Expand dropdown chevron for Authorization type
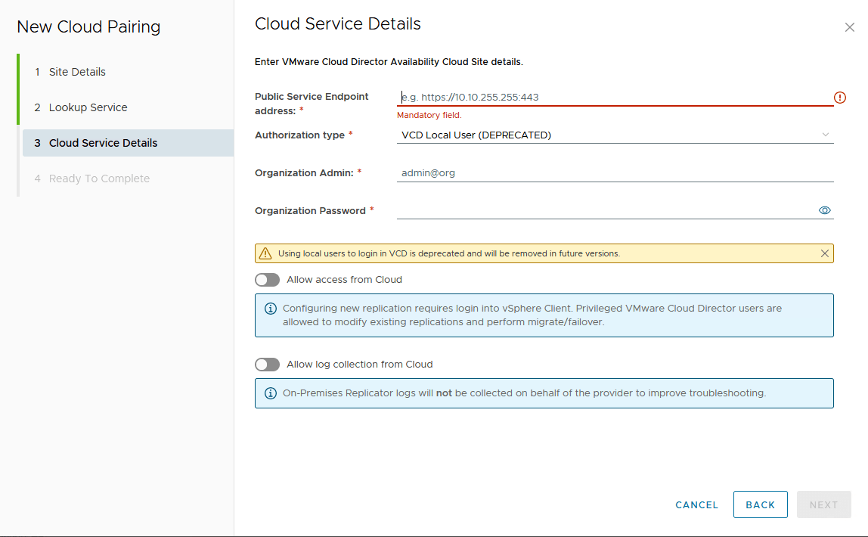The height and width of the screenshot is (537, 868). [x=825, y=135]
